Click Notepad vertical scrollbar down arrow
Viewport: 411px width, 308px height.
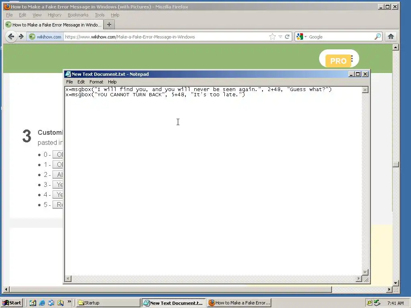(x=365, y=272)
